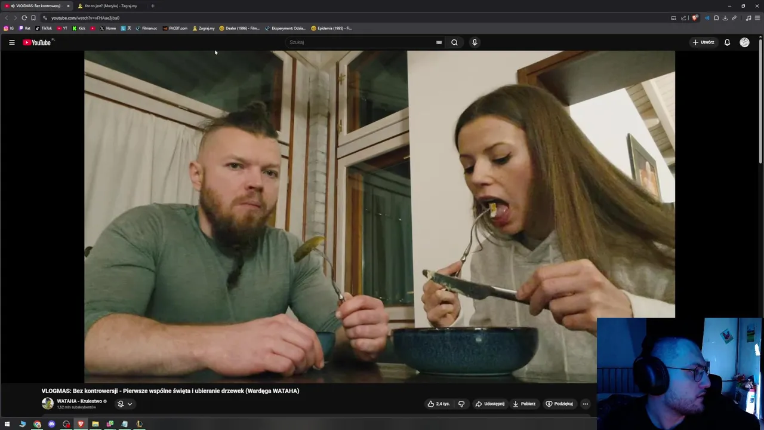Screen dimensions: 764x430
Task: Open the on-screen keyboard icon in search box
Action: pos(439,42)
